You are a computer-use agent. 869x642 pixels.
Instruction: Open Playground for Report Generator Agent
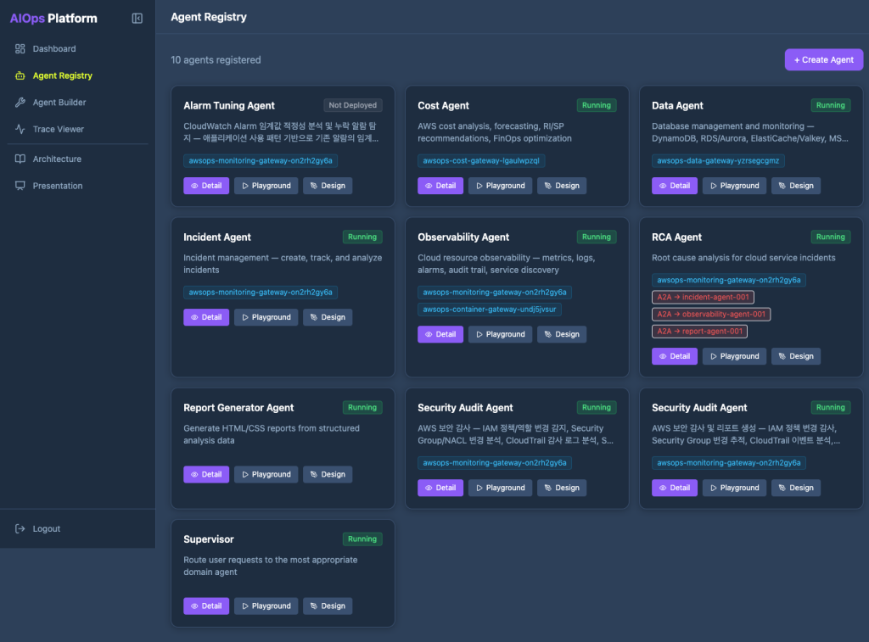click(266, 474)
